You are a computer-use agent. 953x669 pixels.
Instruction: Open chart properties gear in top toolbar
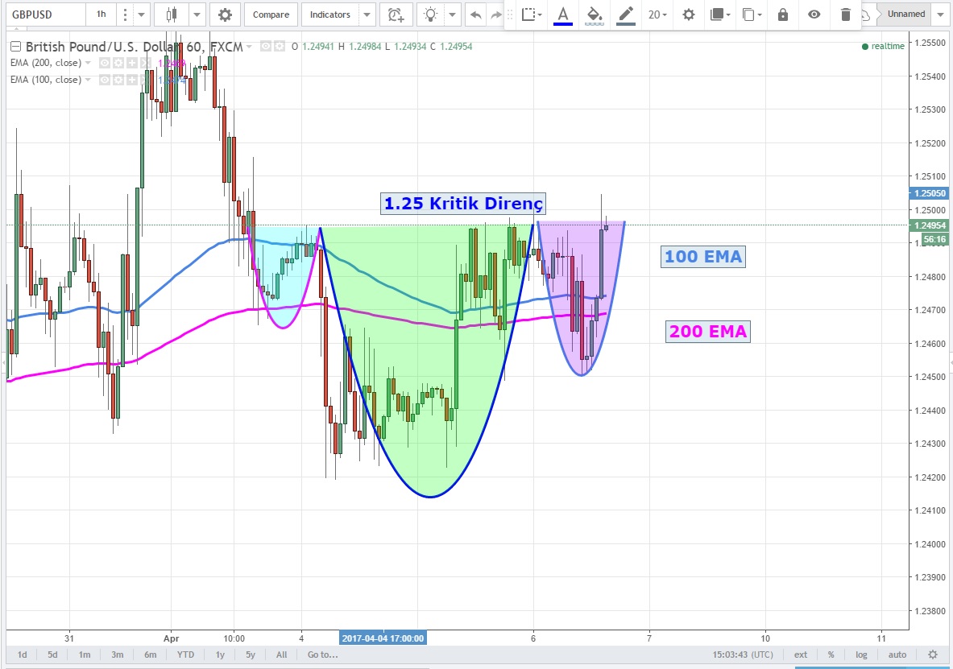click(x=225, y=14)
